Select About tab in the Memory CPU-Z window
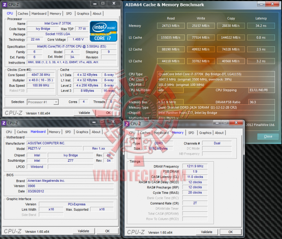This screenshot has width=282, height=239. (x=219, y=133)
